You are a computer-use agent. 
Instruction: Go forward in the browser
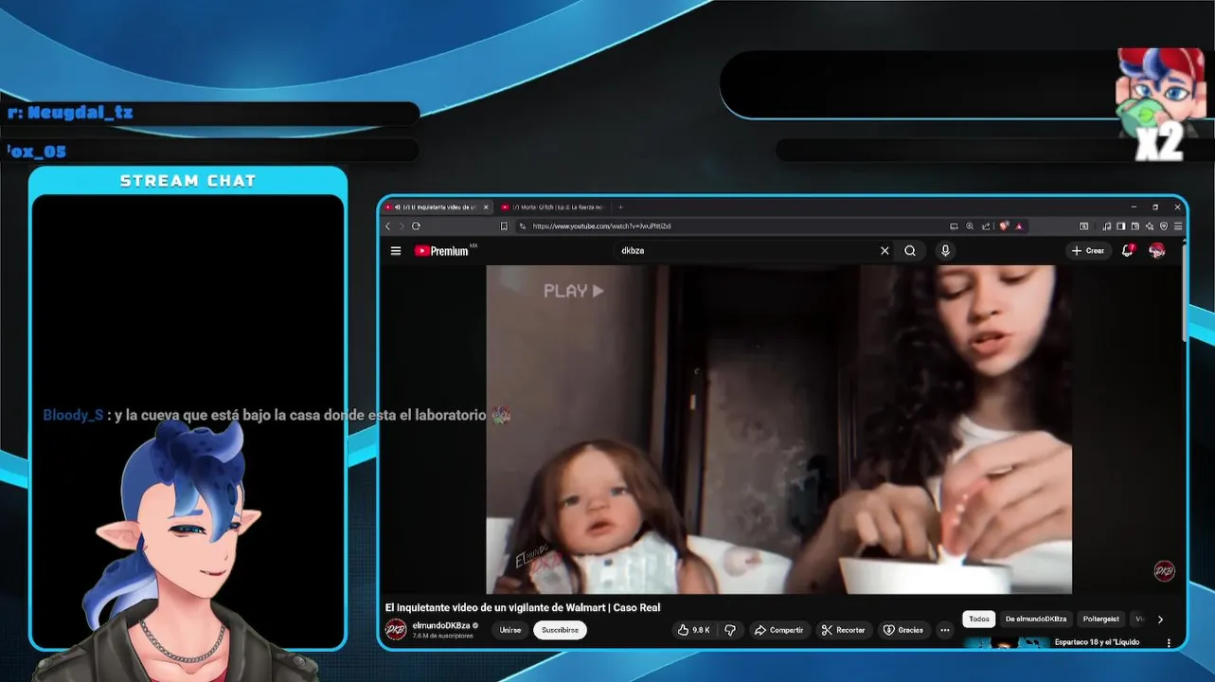coord(402,226)
